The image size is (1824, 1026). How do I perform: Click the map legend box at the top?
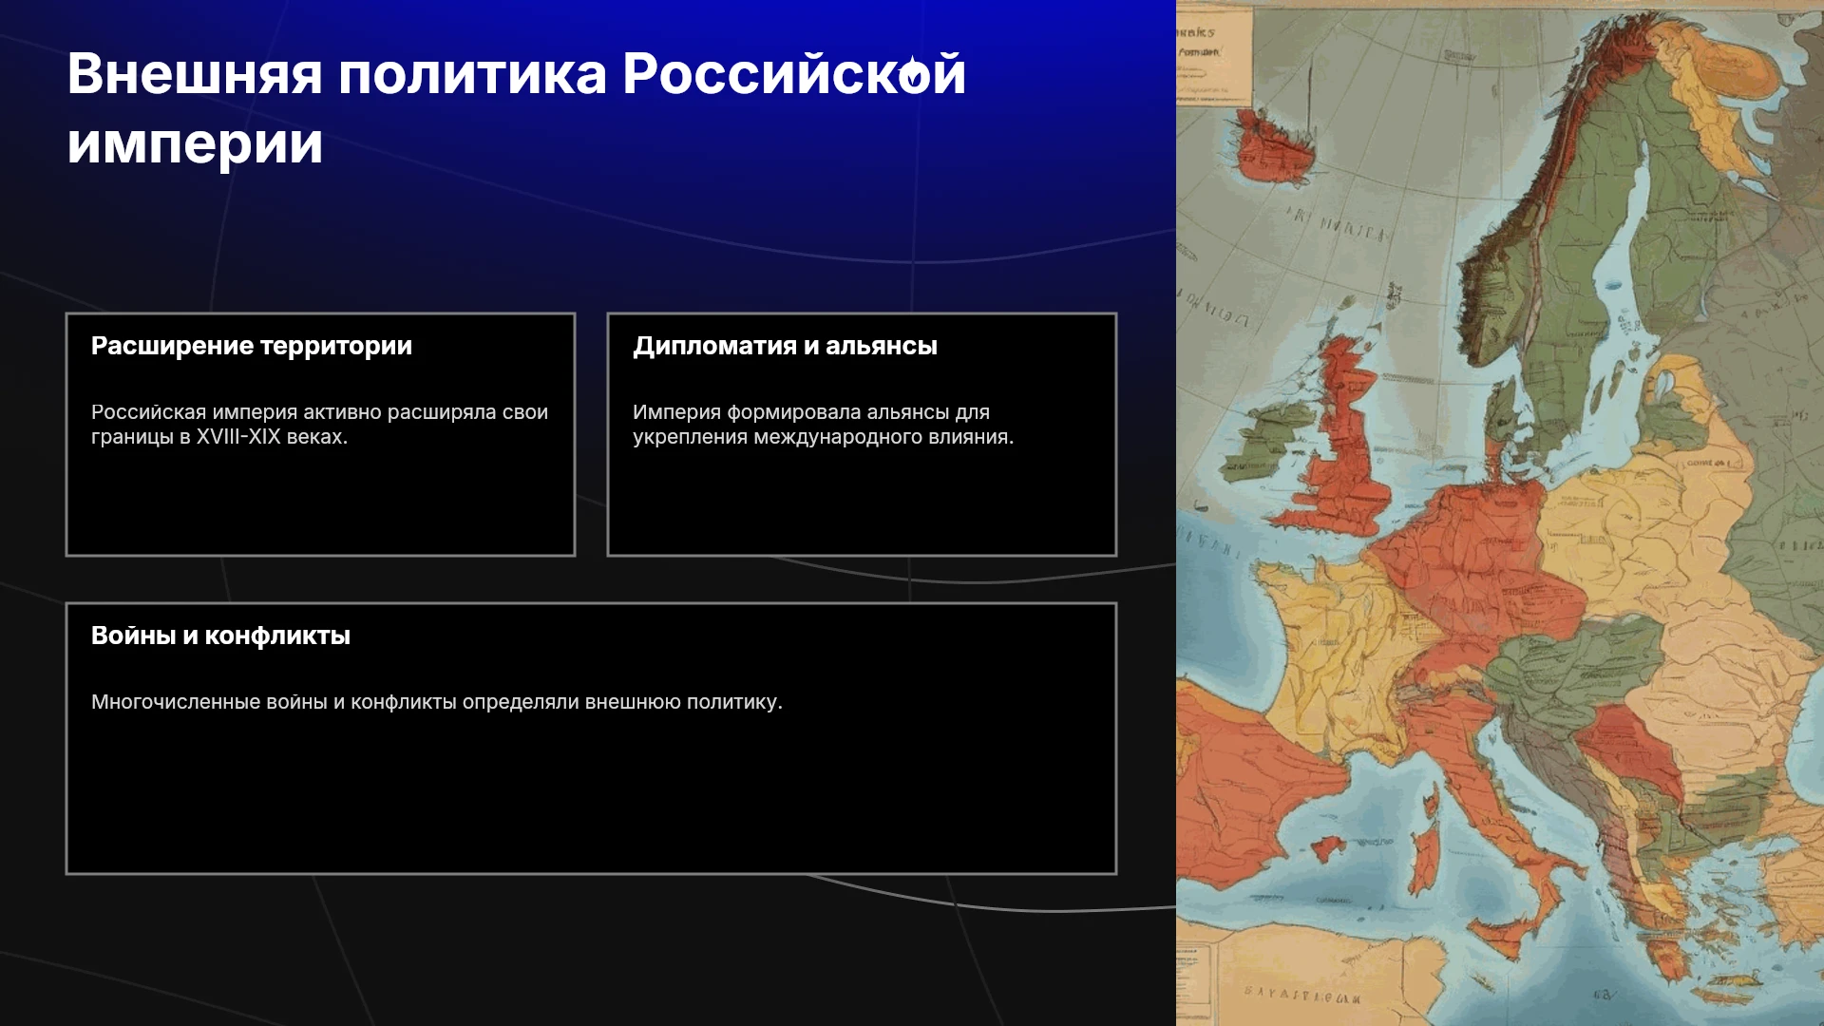(x=1215, y=53)
